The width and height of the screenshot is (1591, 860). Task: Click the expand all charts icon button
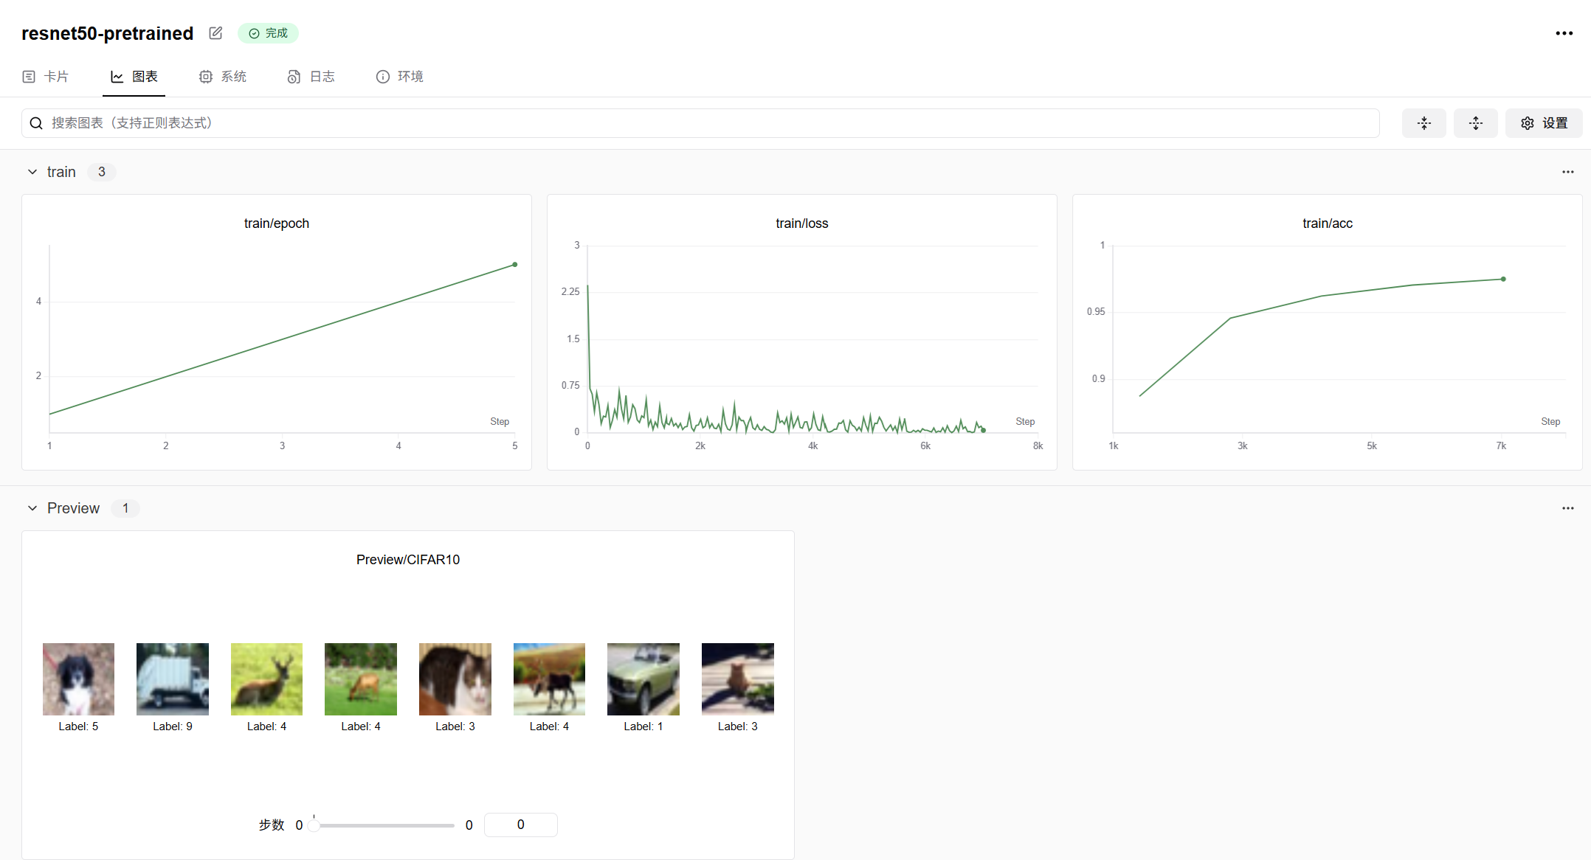1475,123
